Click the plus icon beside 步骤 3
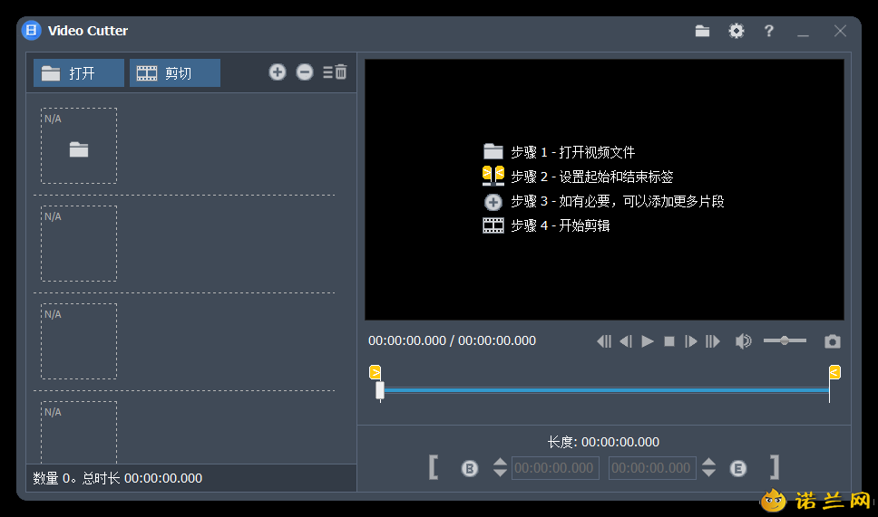878x517 pixels. point(493,202)
